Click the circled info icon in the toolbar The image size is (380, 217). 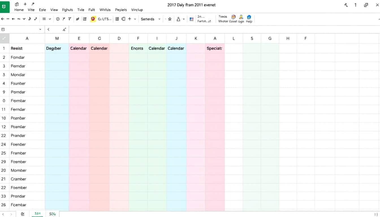pos(58,19)
